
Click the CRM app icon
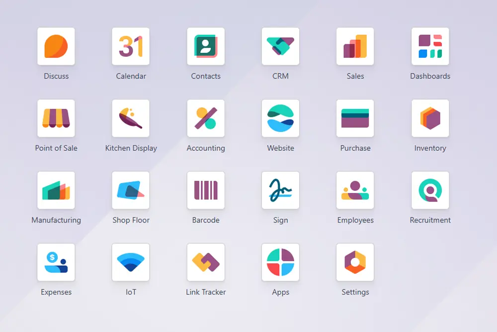(280, 46)
